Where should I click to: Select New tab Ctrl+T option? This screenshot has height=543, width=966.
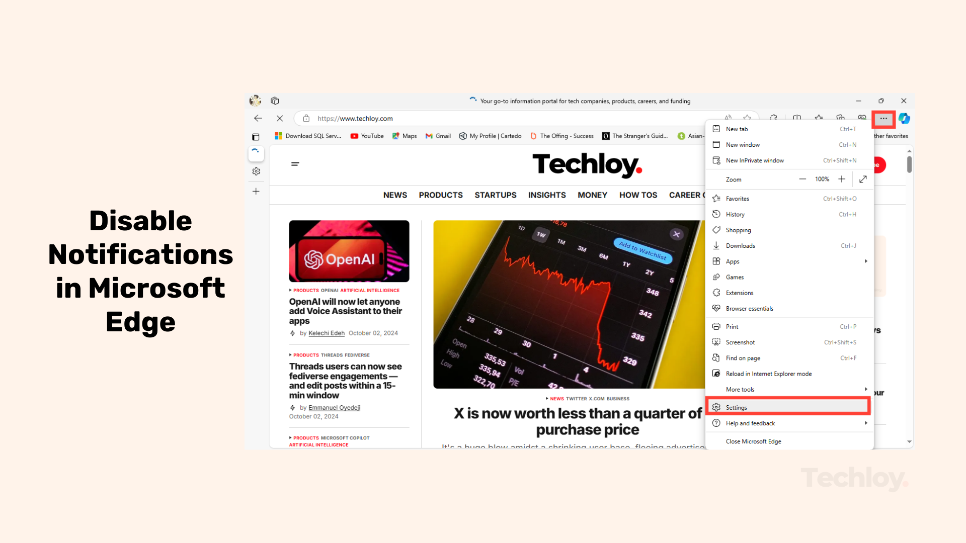pos(788,129)
